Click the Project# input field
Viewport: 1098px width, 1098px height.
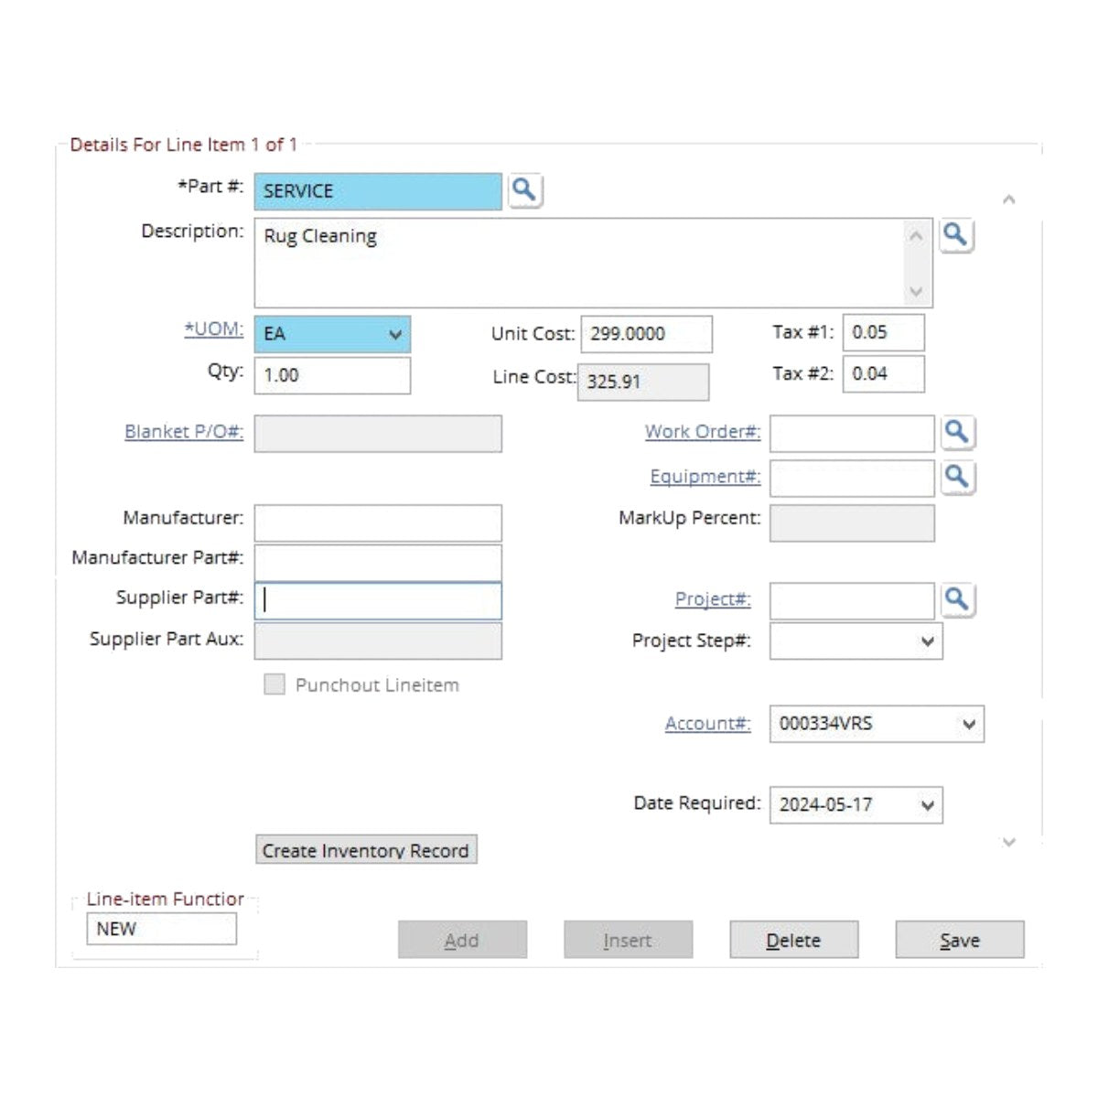[x=852, y=602]
